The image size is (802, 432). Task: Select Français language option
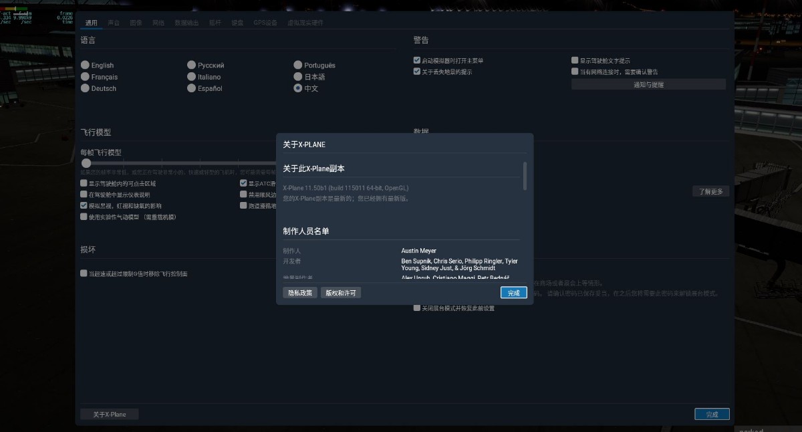pyautogui.click(x=85, y=76)
